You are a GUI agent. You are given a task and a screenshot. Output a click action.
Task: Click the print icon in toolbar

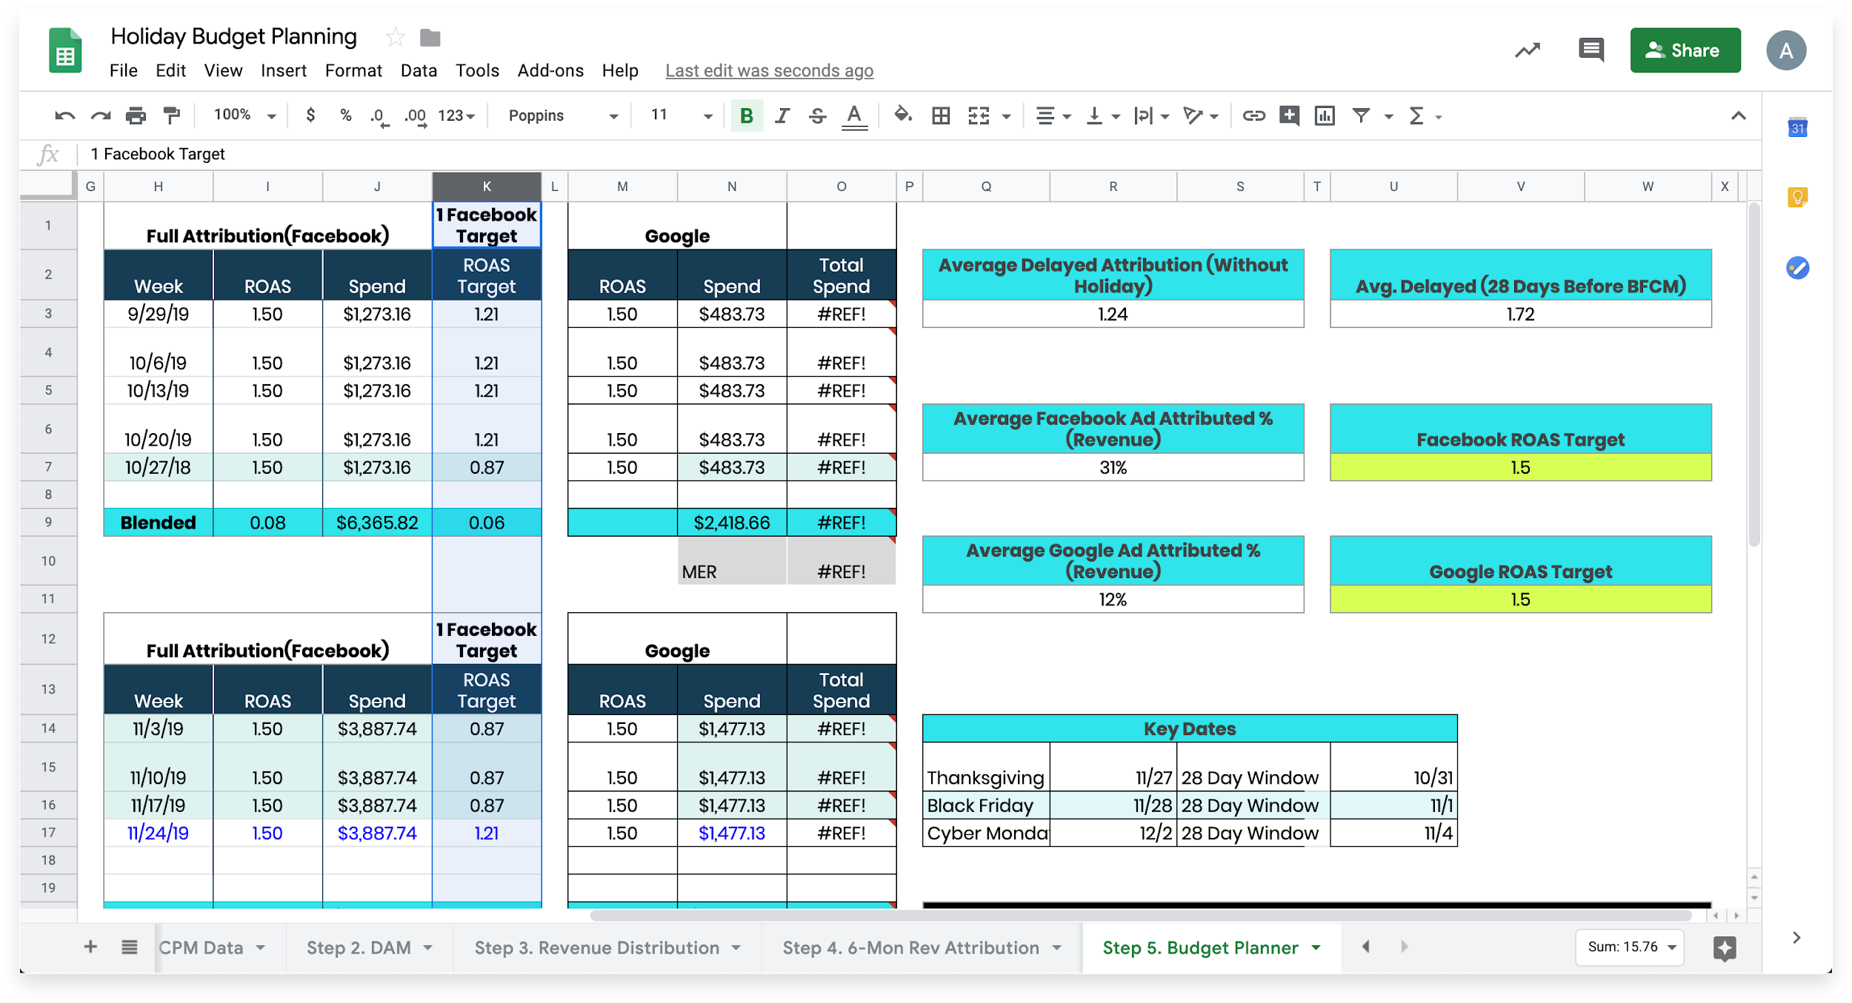pyautogui.click(x=136, y=115)
